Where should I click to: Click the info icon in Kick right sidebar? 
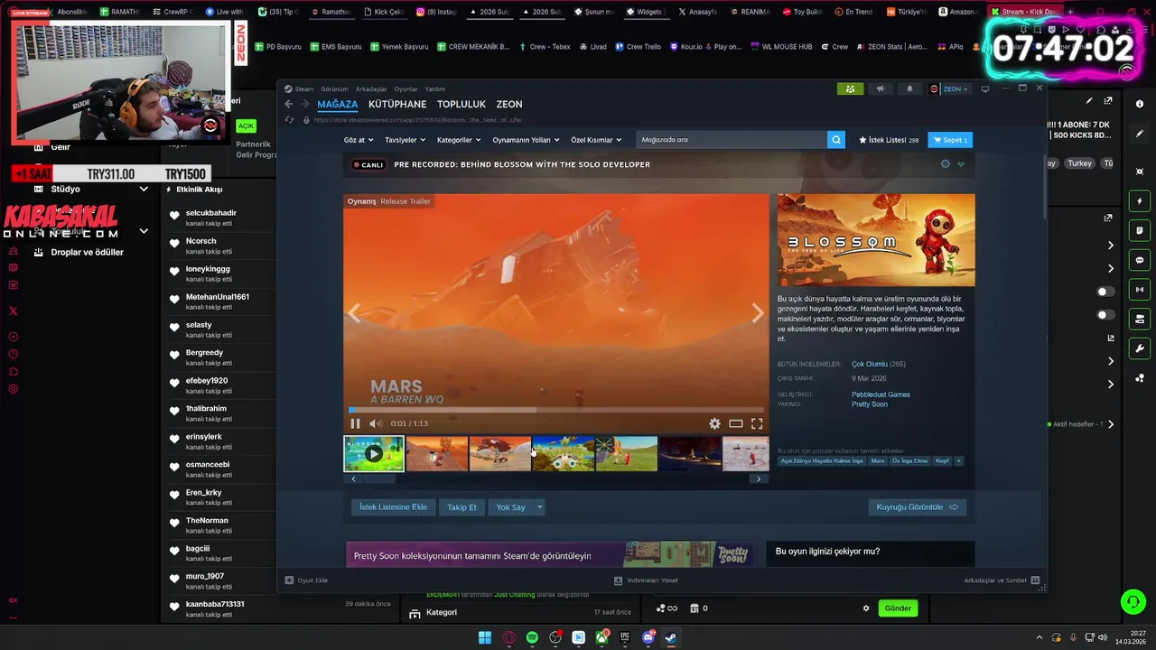click(x=1140, y=104)
